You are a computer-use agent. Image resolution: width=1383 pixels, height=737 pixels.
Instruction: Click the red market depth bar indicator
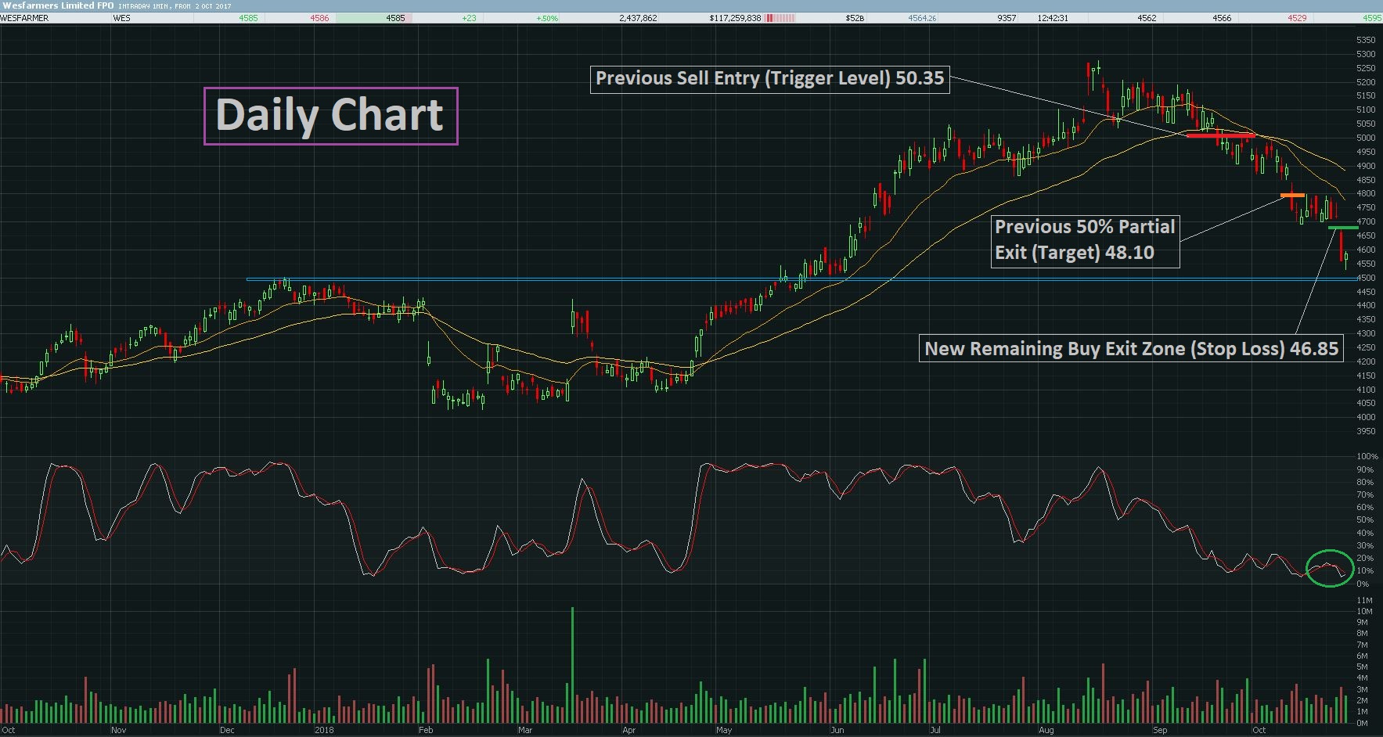point(780,18)
